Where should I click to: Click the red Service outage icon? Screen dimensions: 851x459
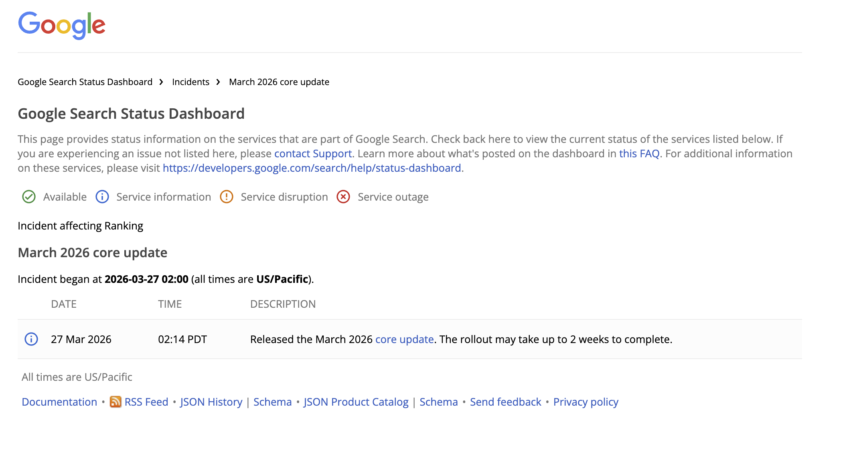click(343, 197)
